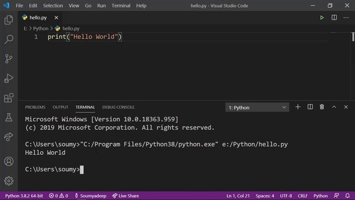Viewport: 355px width, 200px height.
Task: Click the editor vertical scrollbar
Action: [x=353, y=37]
